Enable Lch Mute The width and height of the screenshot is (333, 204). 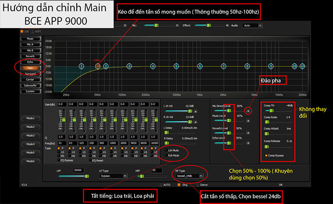click(x=166, y=150)
